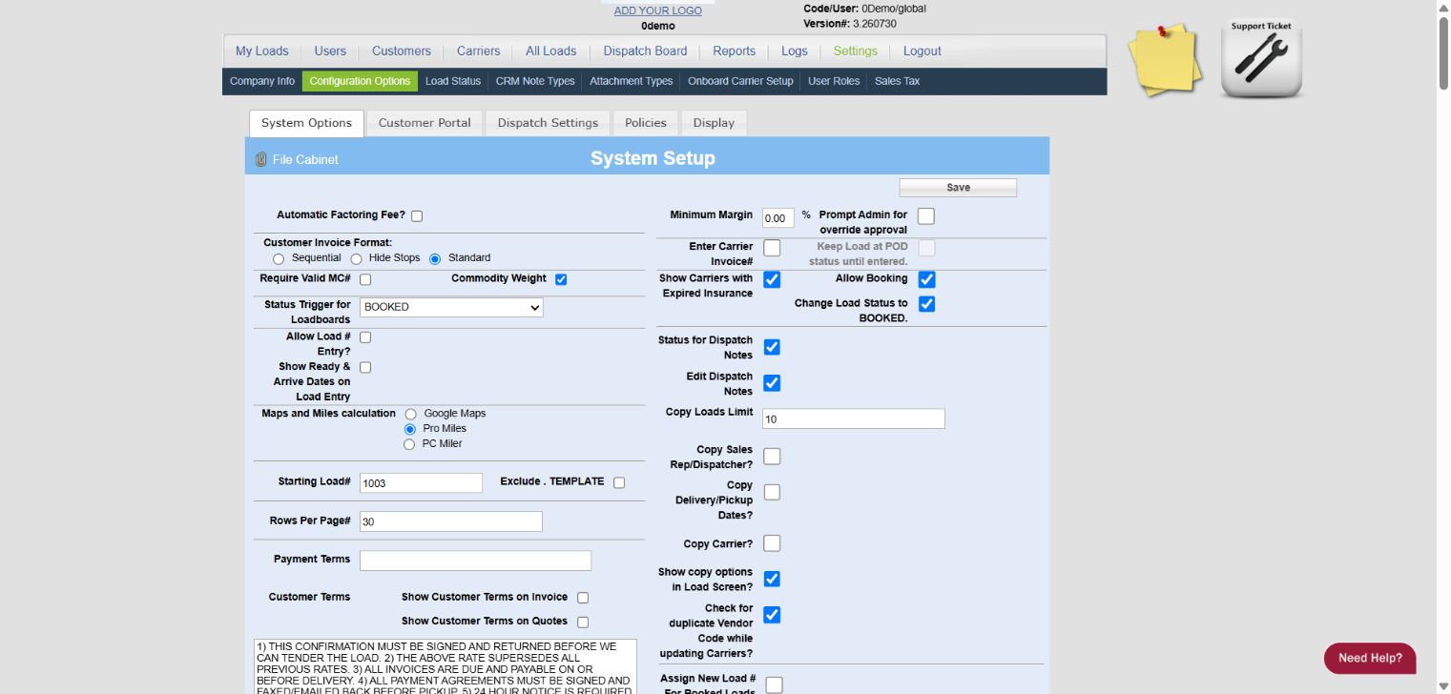Click the Save button

[958, 188]
